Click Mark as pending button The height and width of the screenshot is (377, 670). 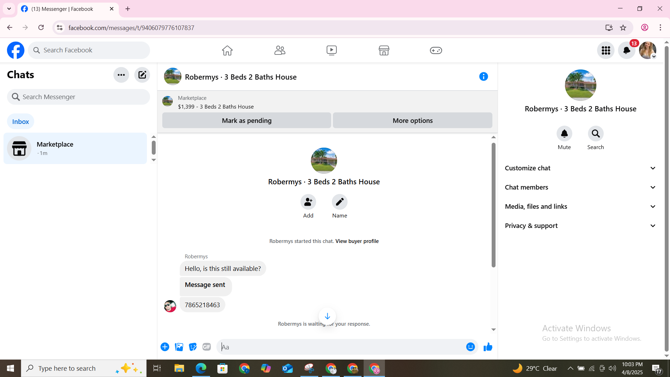[x=246, y=120]
